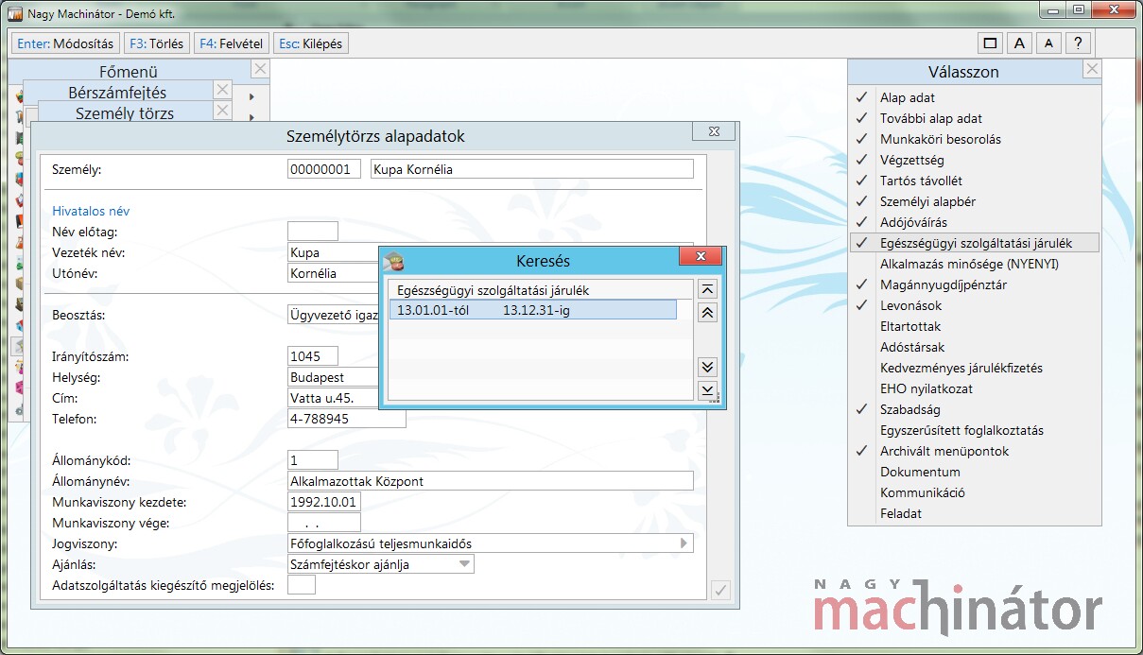1143x655 pixels.
Task: Open Archivált menüpontok entry
Action: click(x=975, y=451)
